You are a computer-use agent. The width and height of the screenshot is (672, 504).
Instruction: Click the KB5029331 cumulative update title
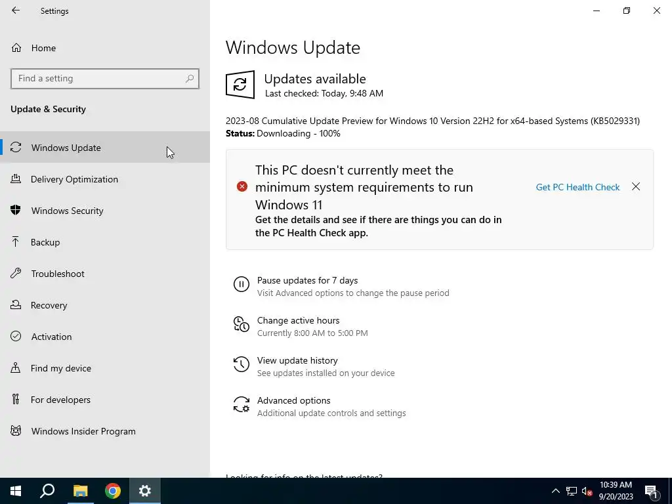coord(433,121)
